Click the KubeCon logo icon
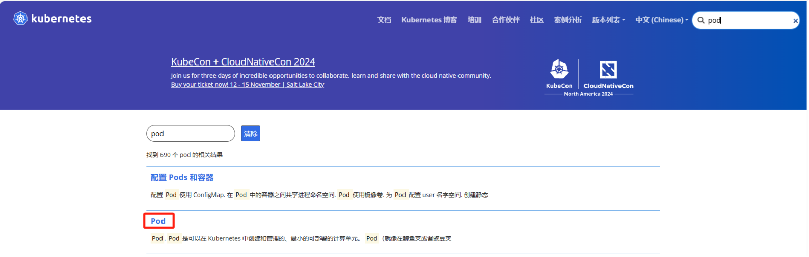 [559, 69]
